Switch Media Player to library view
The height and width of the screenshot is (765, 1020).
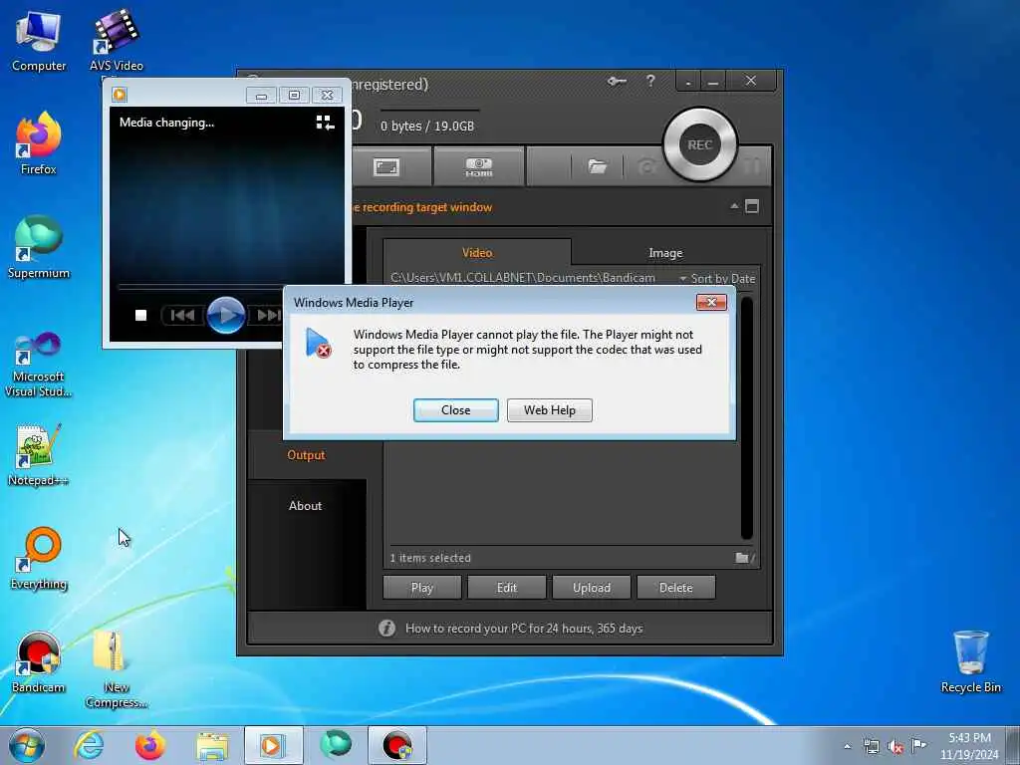point(325,123)
